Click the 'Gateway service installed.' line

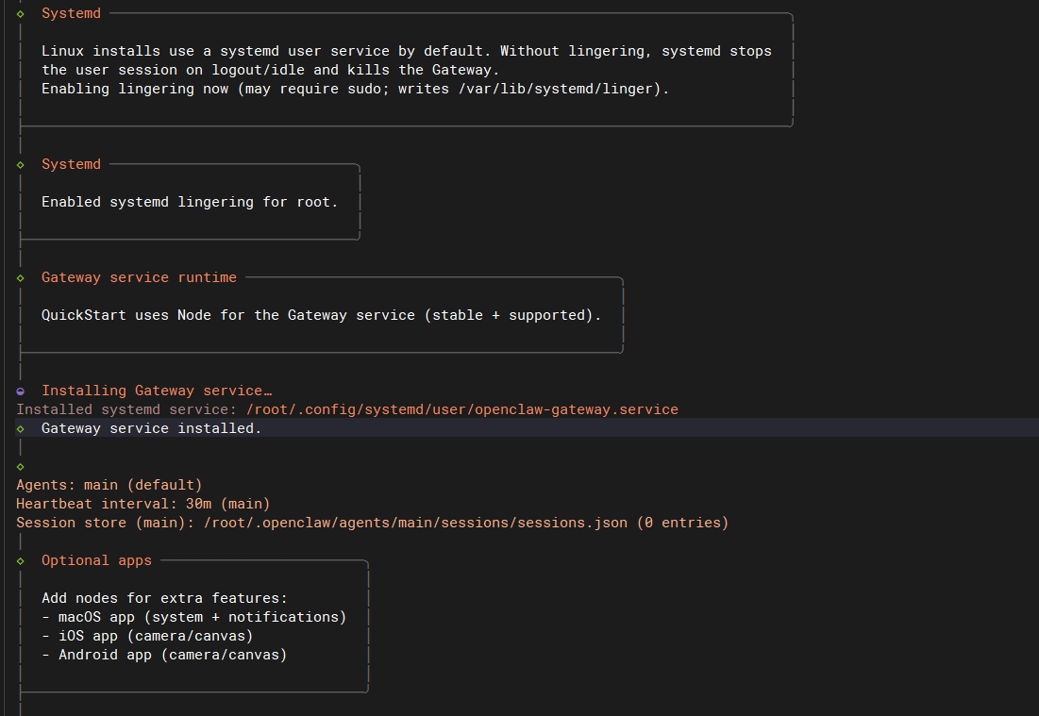[152, 428]
